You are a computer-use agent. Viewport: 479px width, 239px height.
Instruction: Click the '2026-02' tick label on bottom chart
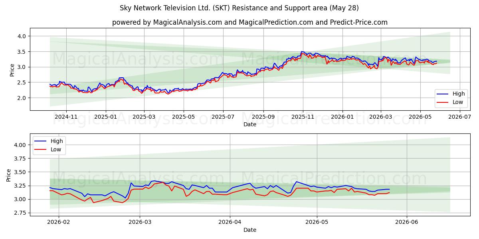[59, 222]
